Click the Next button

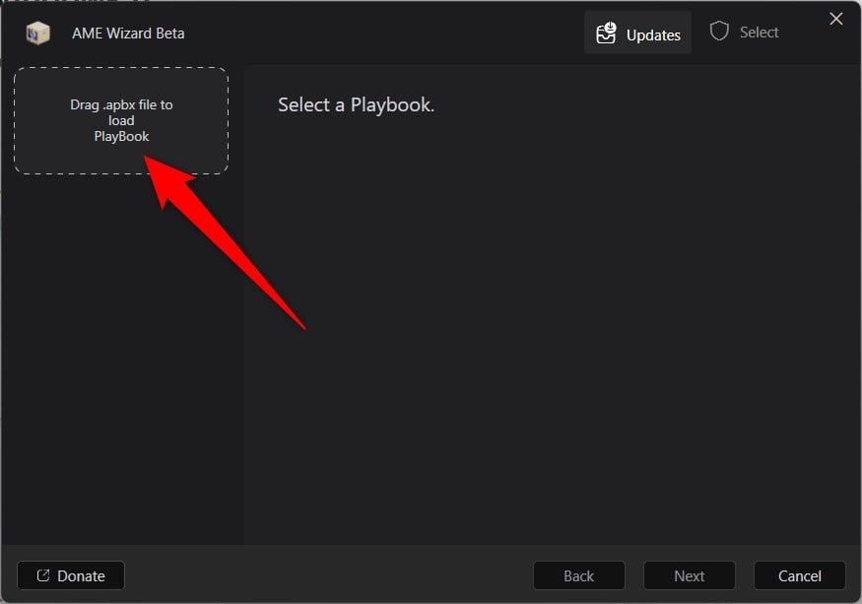pyautogui.click(x=690, y=575)
